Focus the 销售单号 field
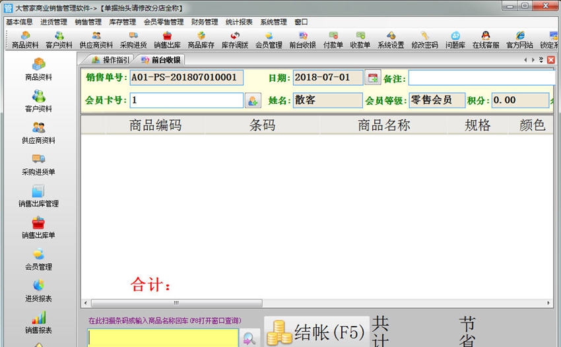This screenshot has width=561, height=347. (x=186, y=78)
